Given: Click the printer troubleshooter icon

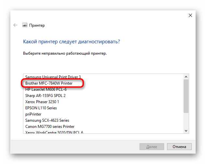Looking at the screenshot, I should pos(25,25).
